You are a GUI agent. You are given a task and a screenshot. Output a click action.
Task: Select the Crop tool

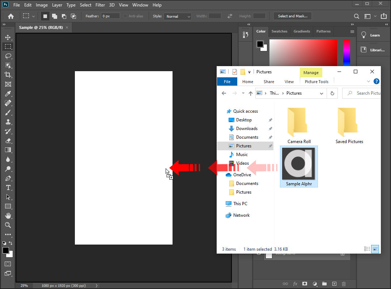(8, 75)
